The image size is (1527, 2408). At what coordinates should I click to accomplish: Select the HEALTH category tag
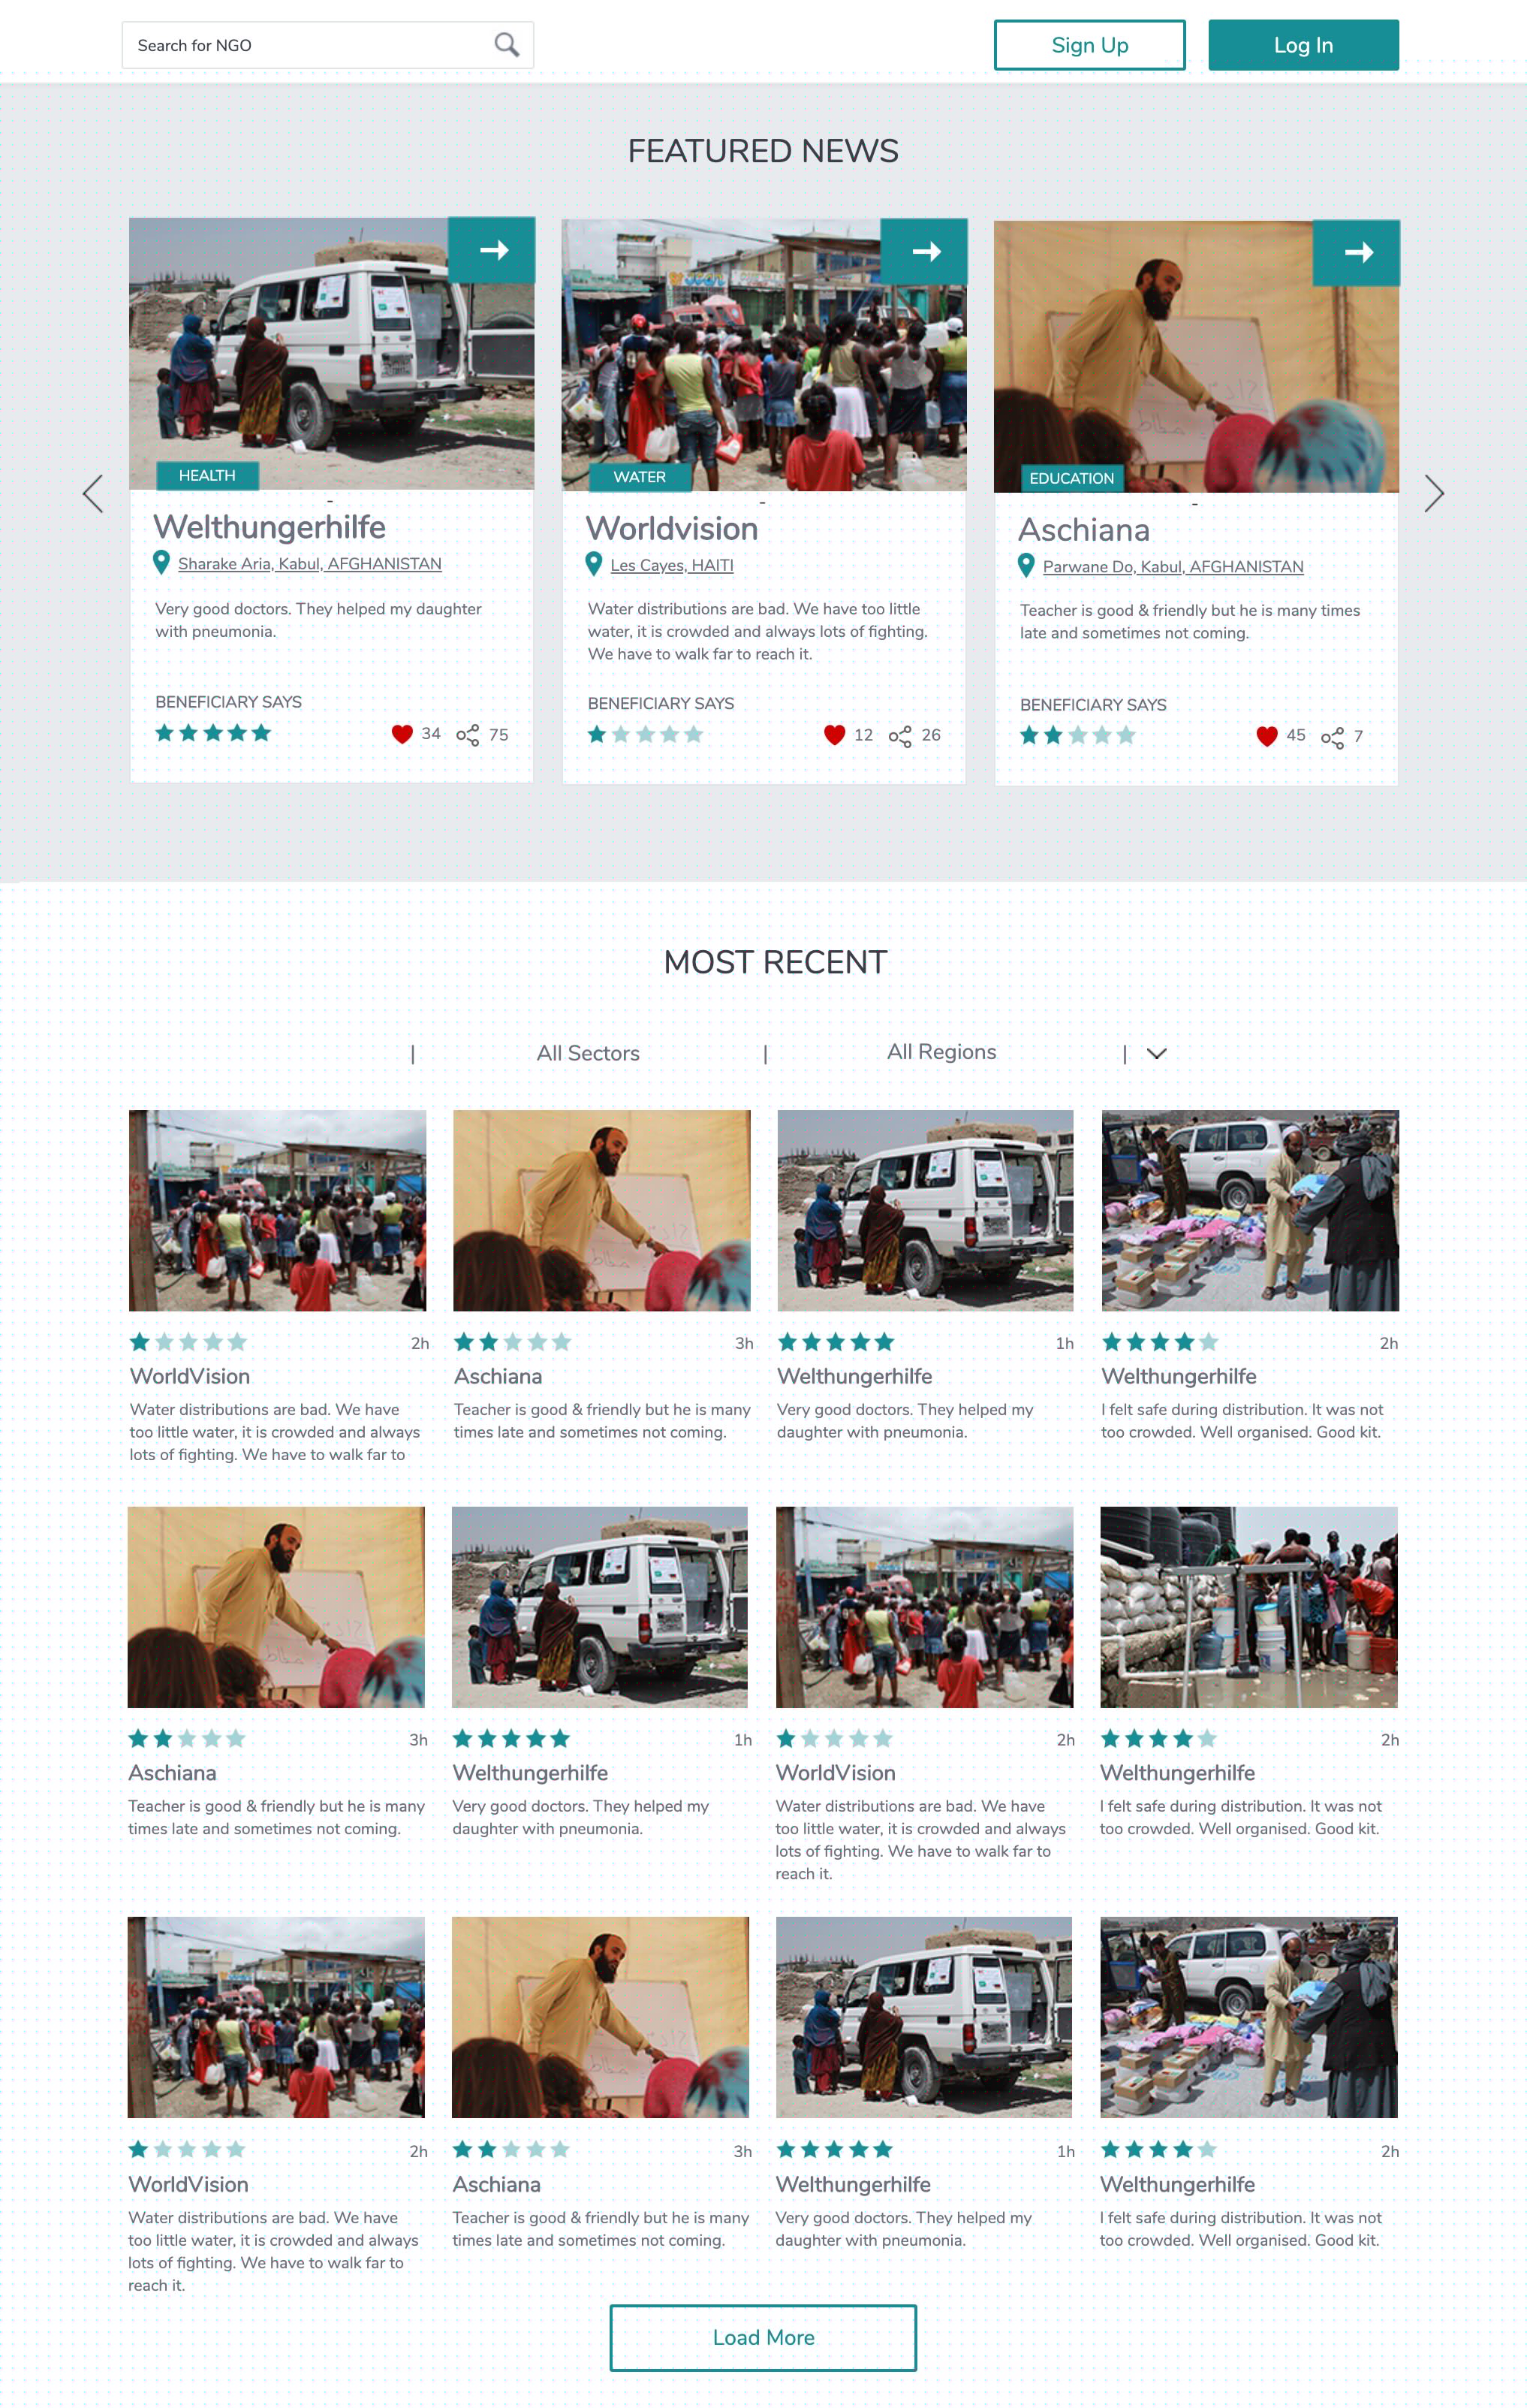click(x=207, y=476)
